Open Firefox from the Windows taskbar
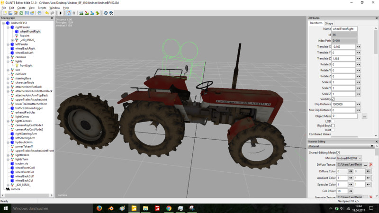Viewport: 379px width, 213px height. point(99,208)
